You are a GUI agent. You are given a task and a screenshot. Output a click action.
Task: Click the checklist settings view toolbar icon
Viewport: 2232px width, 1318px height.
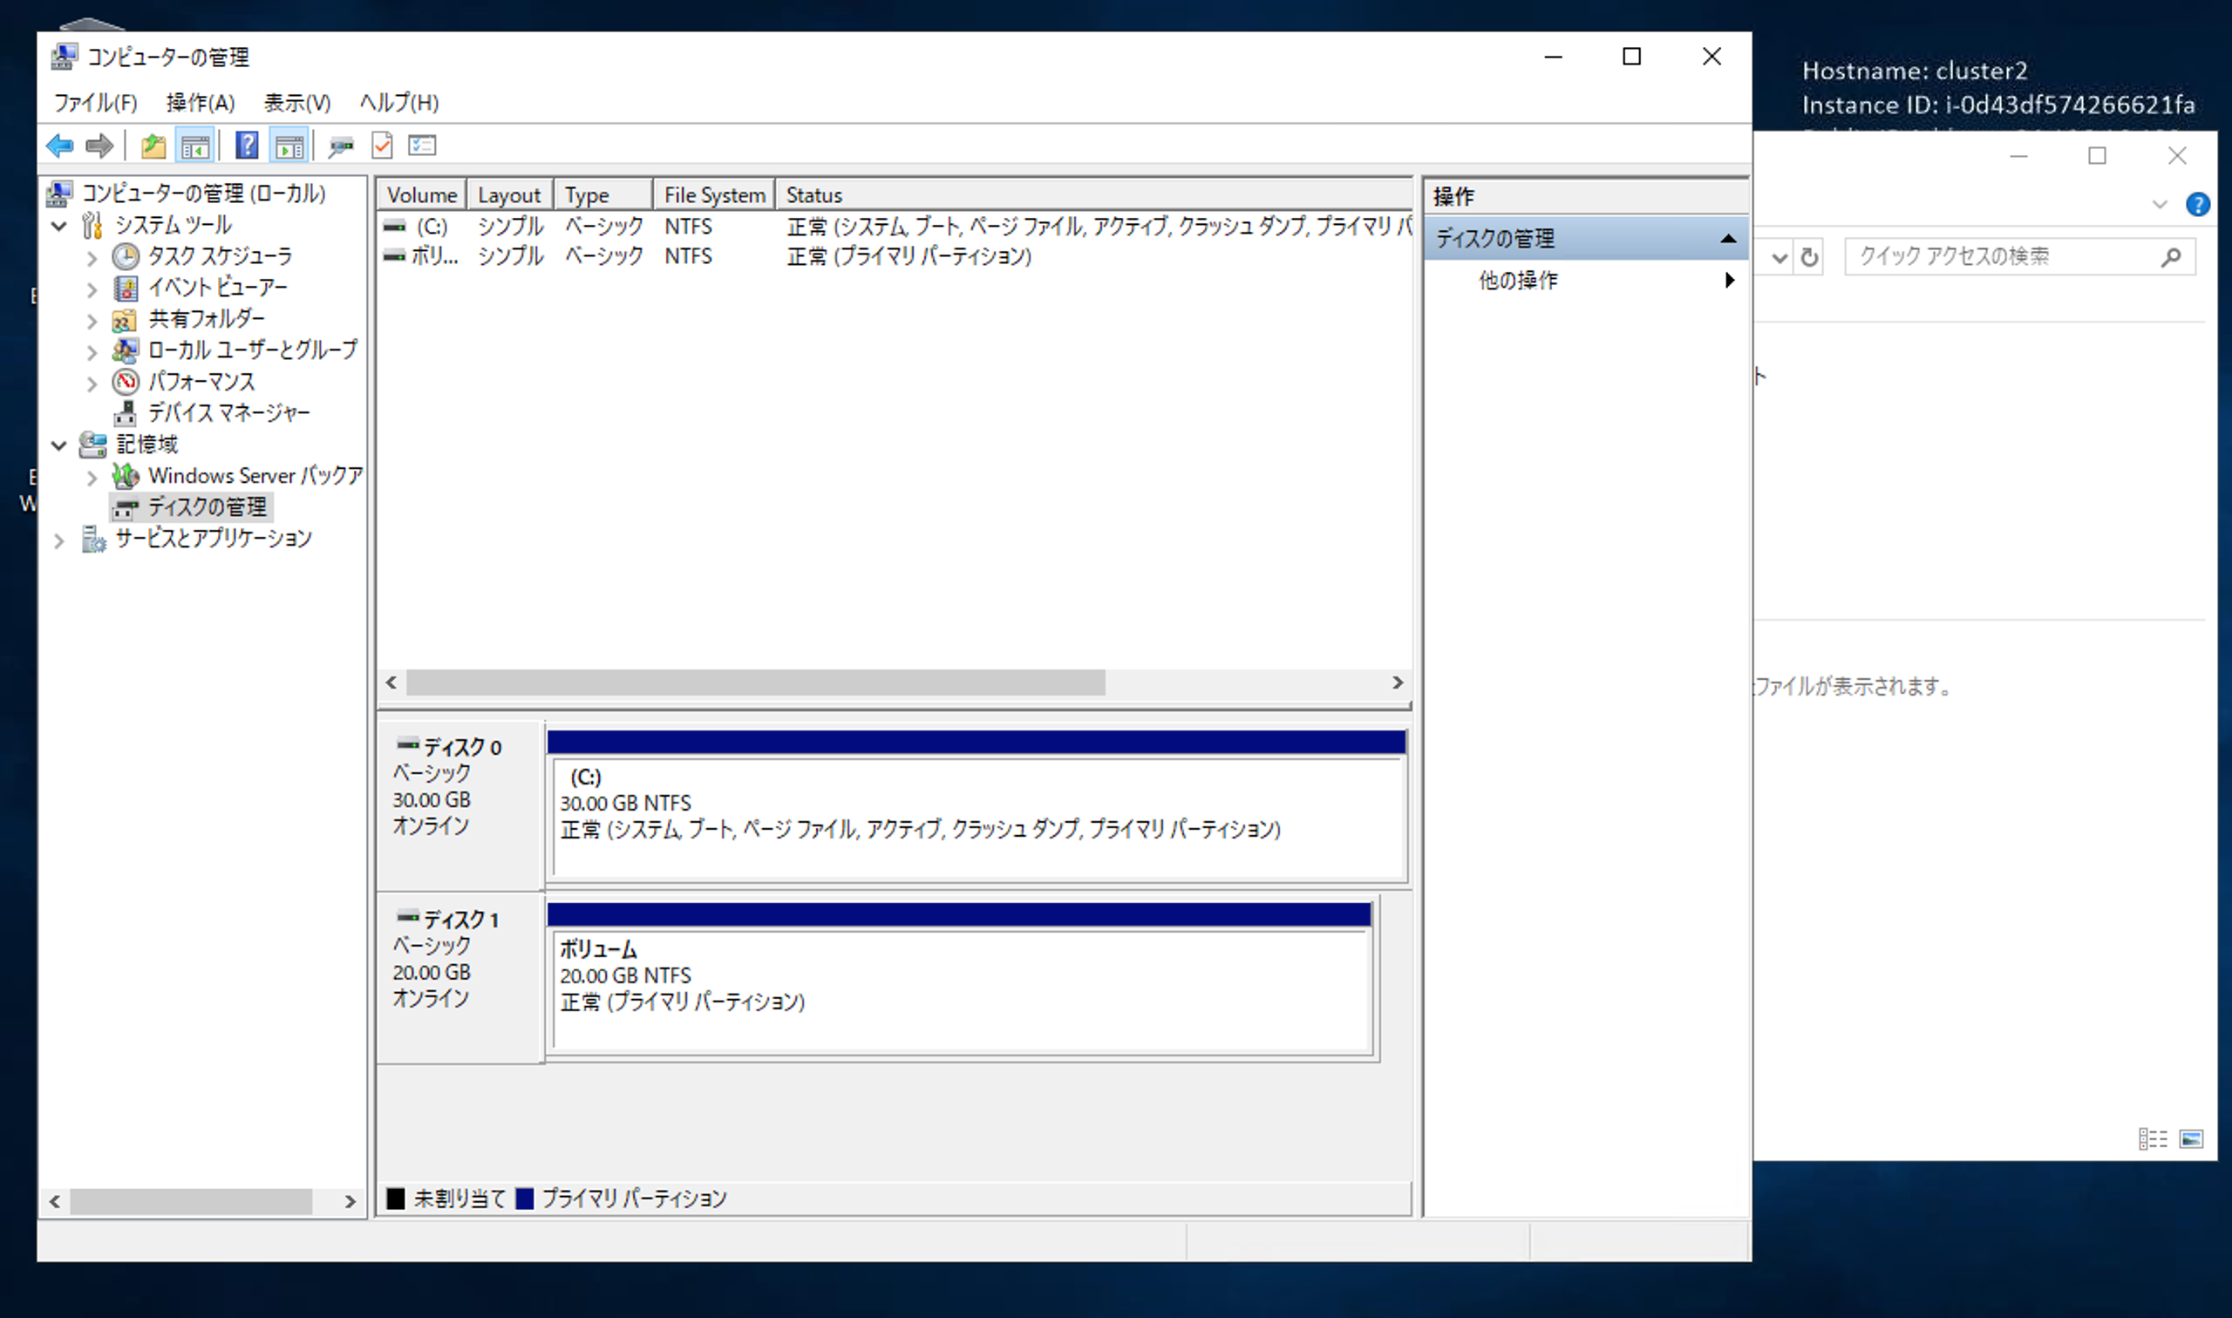(x=422, y=145)
